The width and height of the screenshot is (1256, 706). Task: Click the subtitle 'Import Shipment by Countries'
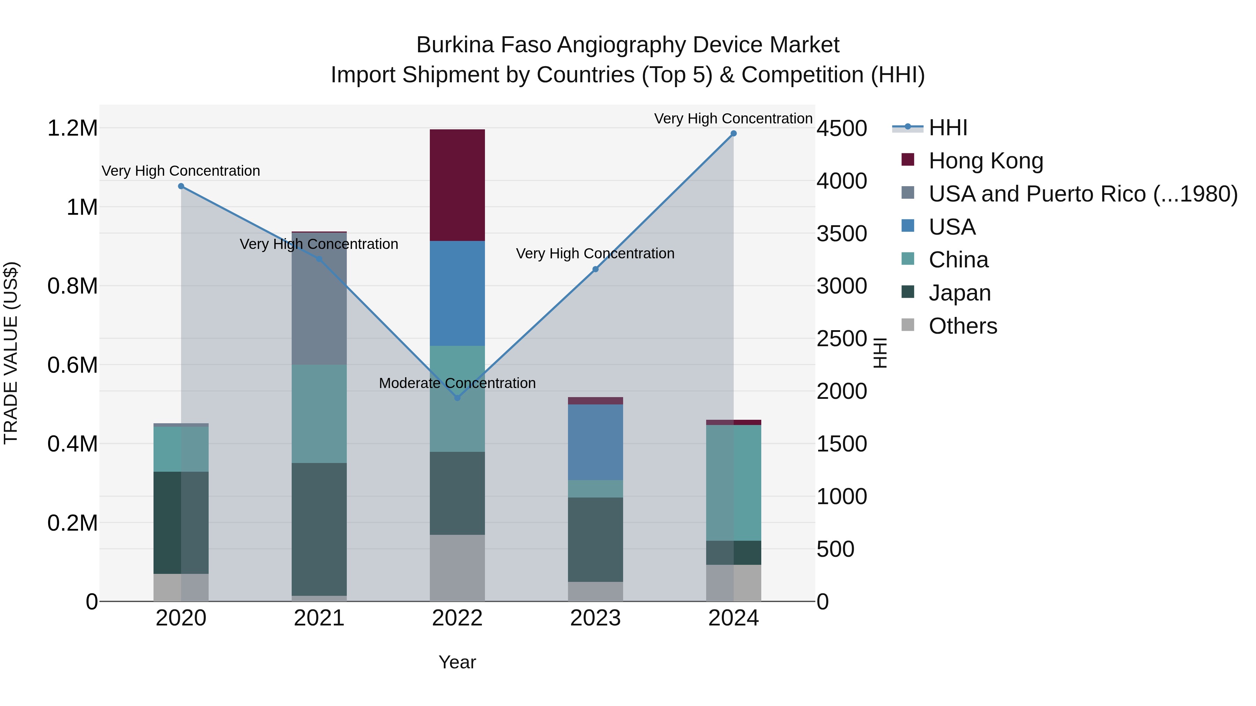[x=484, y=75]
